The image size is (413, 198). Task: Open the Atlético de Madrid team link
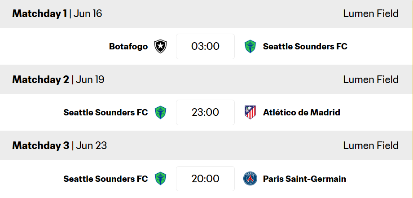tap(301, 112)
